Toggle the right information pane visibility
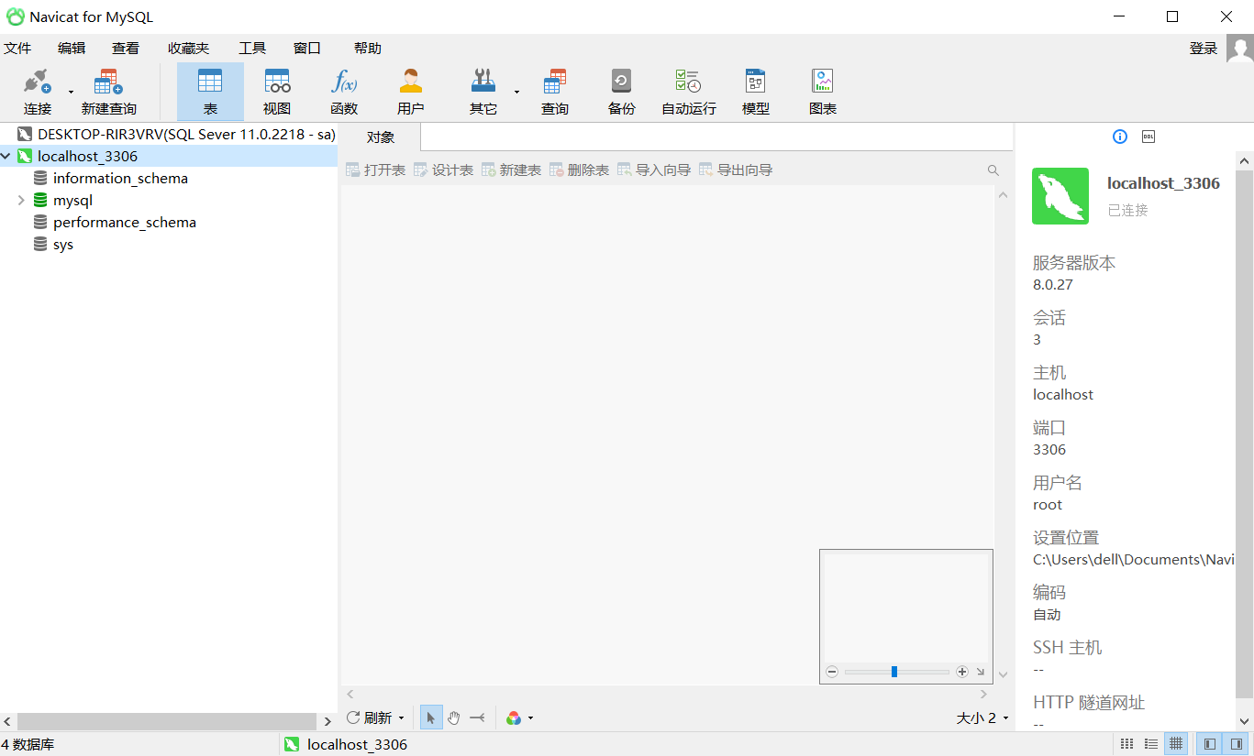The image size is (1254, 756). pyautogui.click(x=1236, y=744)
